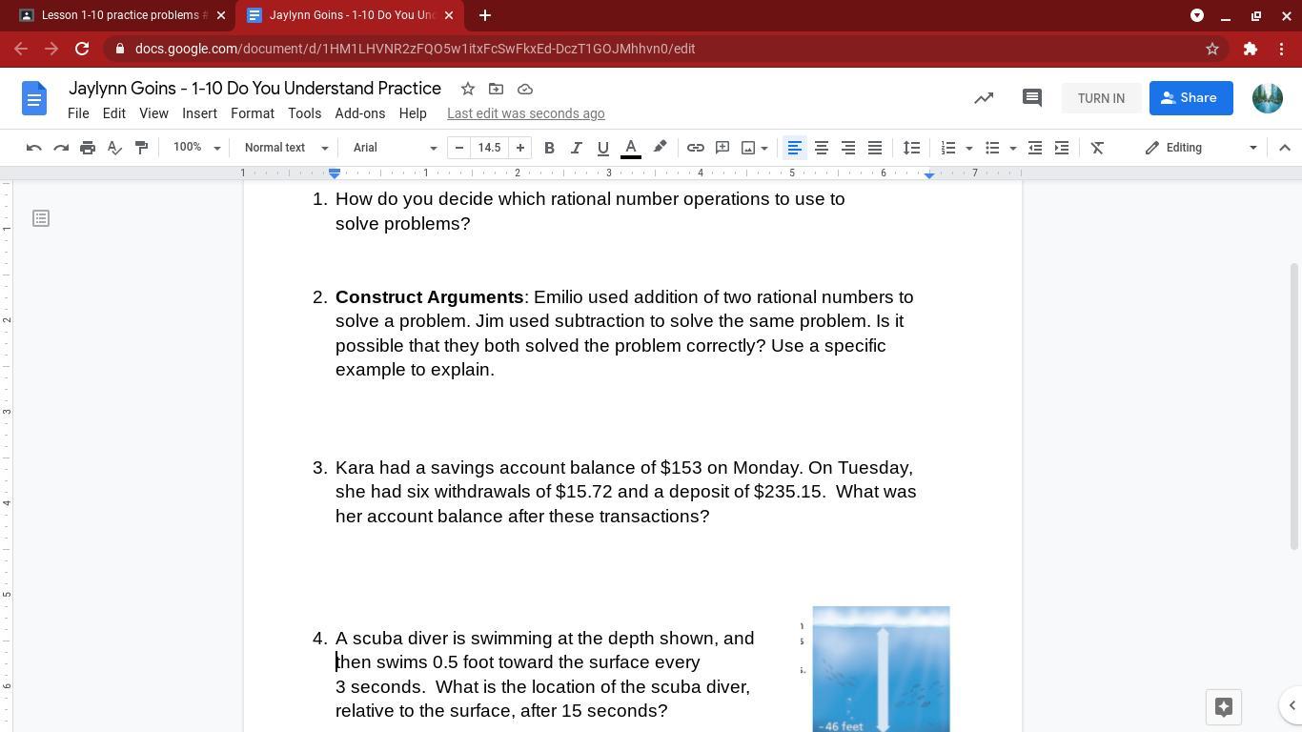Click the document title field
This screenshot has width=1302, height=732.
[x=254, y=89]
